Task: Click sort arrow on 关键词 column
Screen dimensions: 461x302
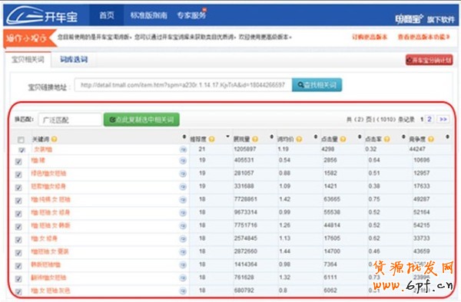Action: click(184, 137)
